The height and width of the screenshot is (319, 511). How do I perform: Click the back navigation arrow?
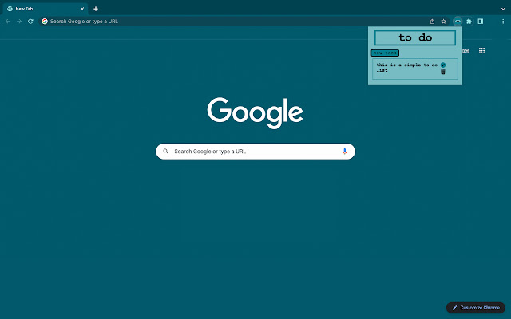pyautogui.click(x=8, y=22)
